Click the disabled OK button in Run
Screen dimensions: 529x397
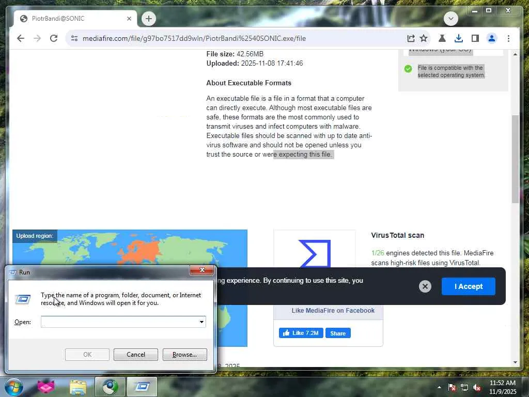pos(87,355)
